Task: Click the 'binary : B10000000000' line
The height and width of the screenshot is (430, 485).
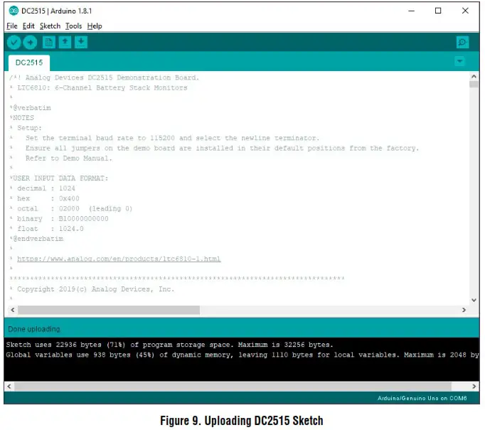Action: [x=59, y=219]
